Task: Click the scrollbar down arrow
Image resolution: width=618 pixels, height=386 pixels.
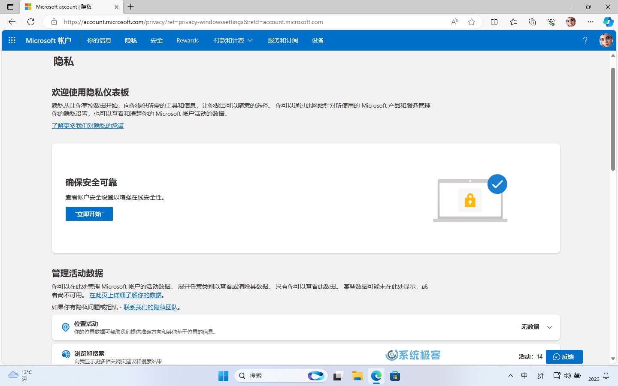Action: [x=613, y=359]
